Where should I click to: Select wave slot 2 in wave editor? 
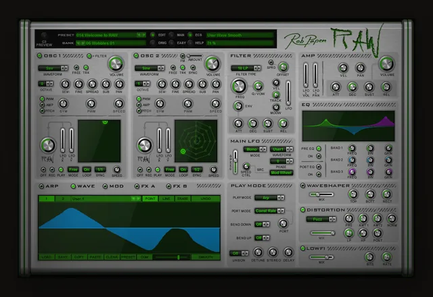pyautogui.click(x=63, y=198)
